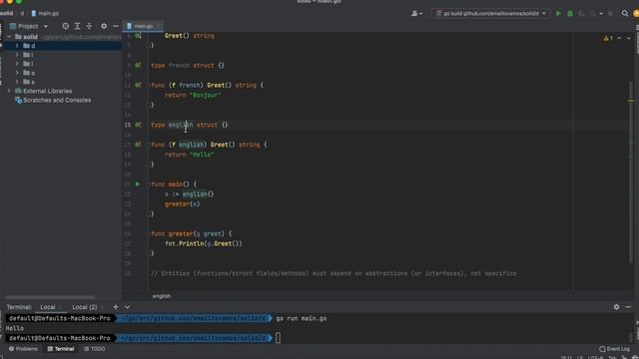Select opened file target icon in Project panel
The image size is (639, 359).
coord(66,26)
